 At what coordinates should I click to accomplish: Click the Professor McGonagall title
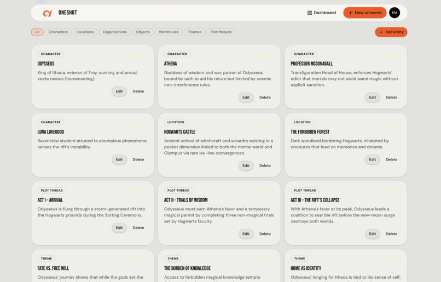(311, 64)
